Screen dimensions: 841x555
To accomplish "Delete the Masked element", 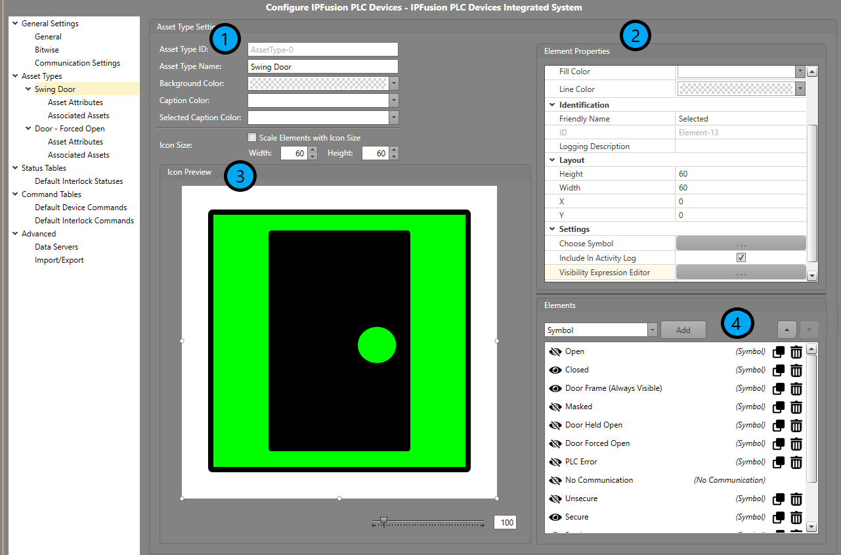I will [x=796, y=407].
